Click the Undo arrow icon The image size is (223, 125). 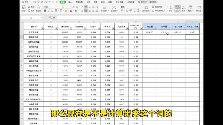tap(49, 2)
